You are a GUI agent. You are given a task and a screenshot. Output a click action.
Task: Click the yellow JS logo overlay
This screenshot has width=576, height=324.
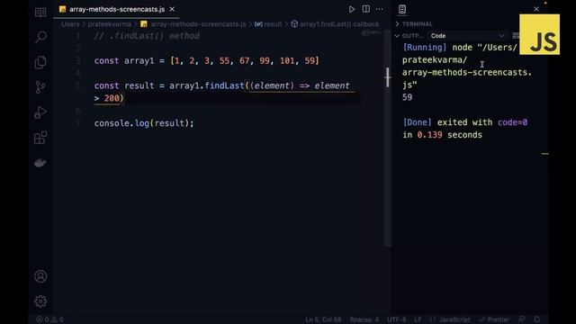[540, 34]
